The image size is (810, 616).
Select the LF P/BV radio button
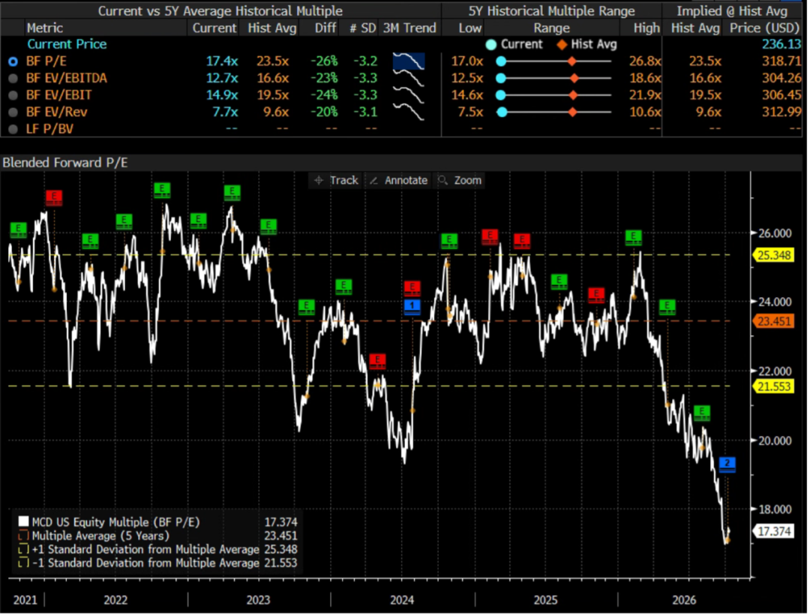coord(13,129)
